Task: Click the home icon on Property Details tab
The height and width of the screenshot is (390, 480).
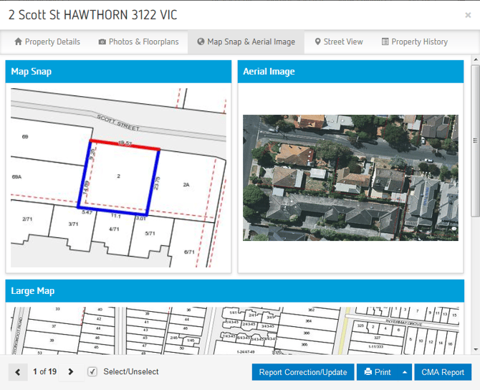Action: coord(19,42)
